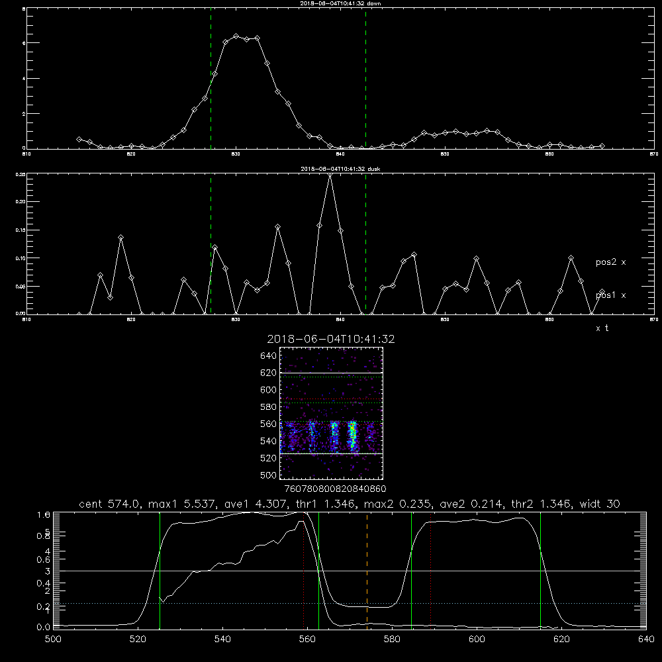Click the right green dashed line in dusk plot
Screen dimensions: 662x662
coord(365,244)
